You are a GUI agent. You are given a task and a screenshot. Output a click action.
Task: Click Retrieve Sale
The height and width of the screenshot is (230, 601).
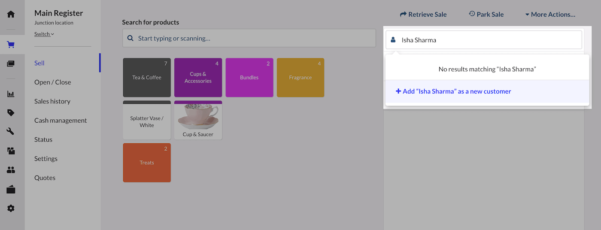coord(423,14)
